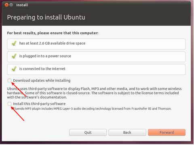Click the green checkmark beside Internet connection requirement
194x145 pixels.
click(14, 69)
